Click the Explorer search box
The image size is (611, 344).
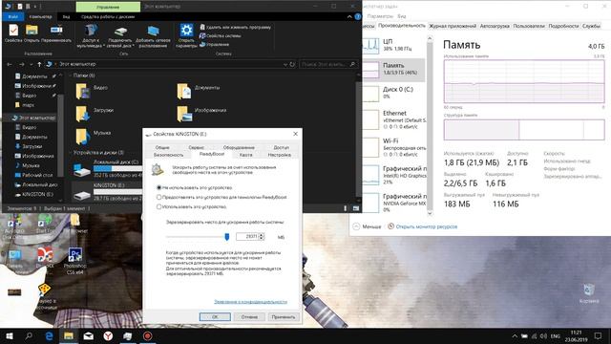[x=328, y=64]
